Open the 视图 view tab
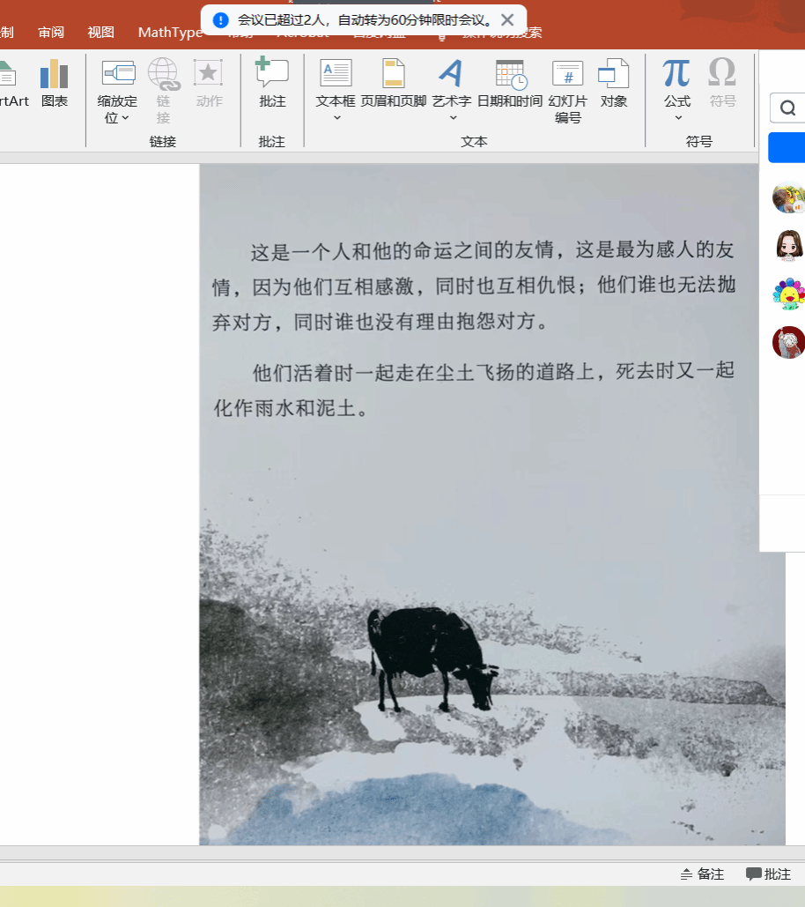 [x=100, y=33]
